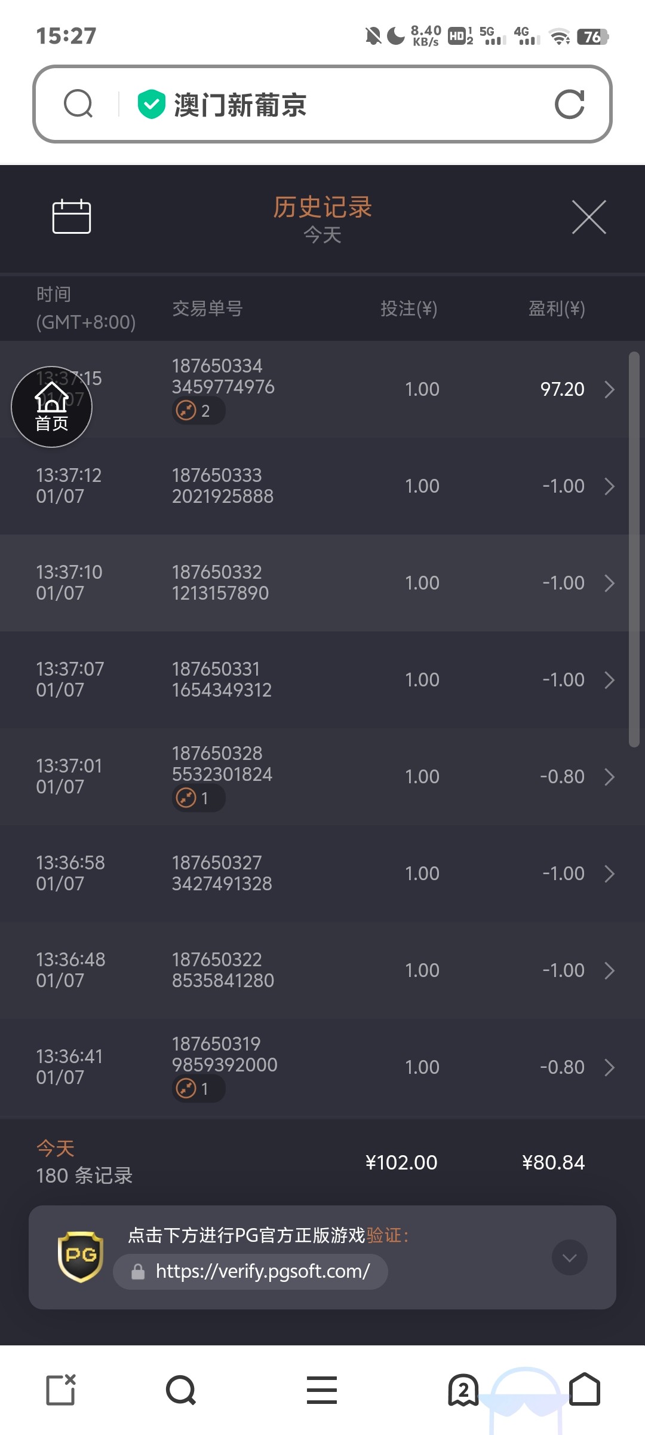This screenshot has height=1435, width=645.
Task: Open the 13:36:48 record chevron
Action: [609, 970]
